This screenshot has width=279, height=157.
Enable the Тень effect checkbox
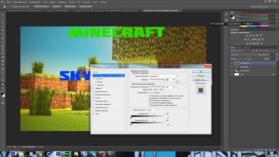94,114
